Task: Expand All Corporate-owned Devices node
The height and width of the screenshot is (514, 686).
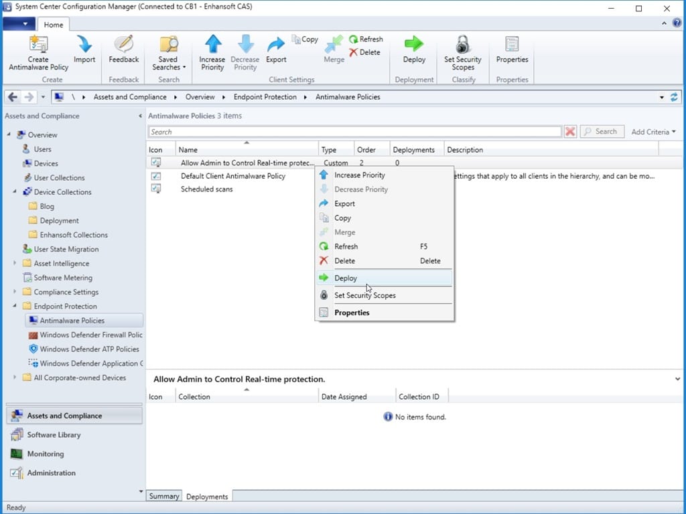Action: [15, 377]
